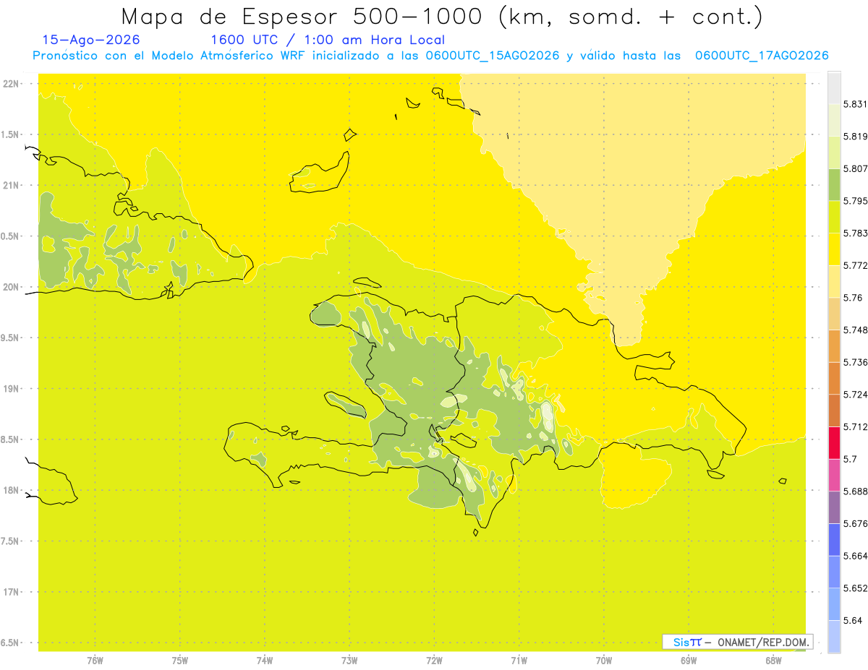
Task: Click the longitude label 72W
Action: (x=434, y=661)
